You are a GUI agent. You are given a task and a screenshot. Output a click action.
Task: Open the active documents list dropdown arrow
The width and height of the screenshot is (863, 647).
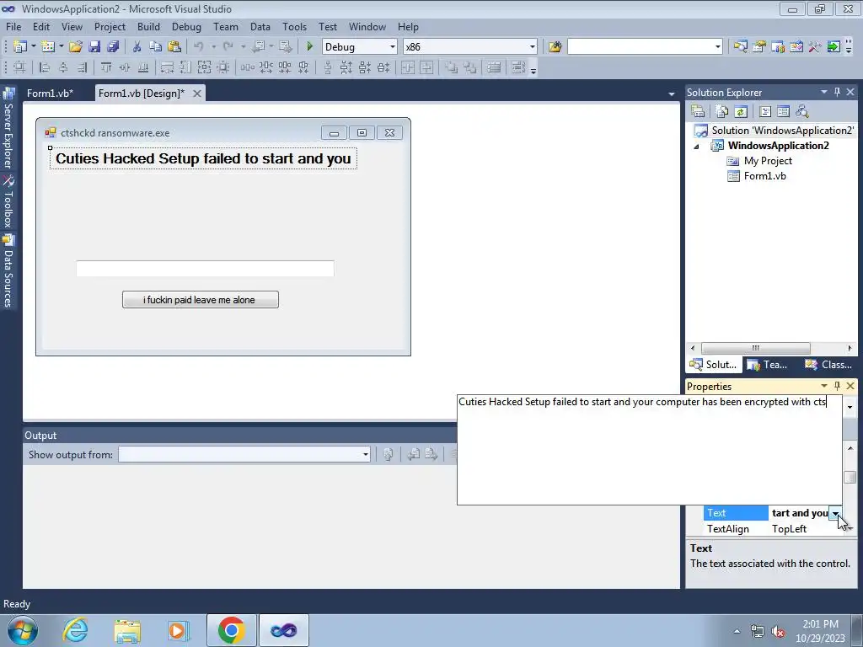[x=672, y=94]
